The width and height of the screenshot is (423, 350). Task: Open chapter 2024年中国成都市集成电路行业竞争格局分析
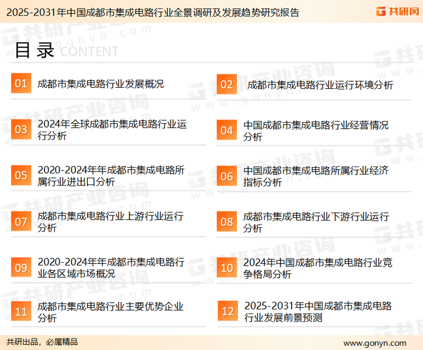click(x=318, y=268)
